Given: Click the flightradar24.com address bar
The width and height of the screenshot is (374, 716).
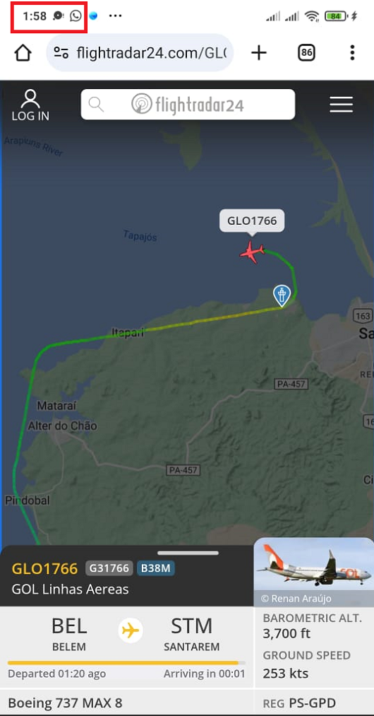Looking at the screenshot, I should point(140,53).
